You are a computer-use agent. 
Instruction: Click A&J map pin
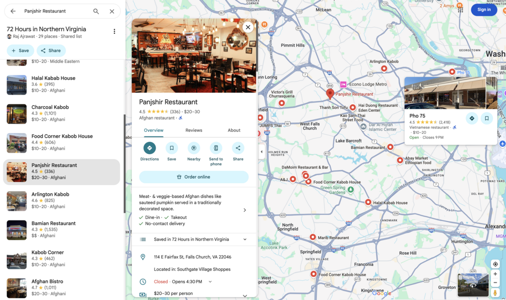(293, 179)
